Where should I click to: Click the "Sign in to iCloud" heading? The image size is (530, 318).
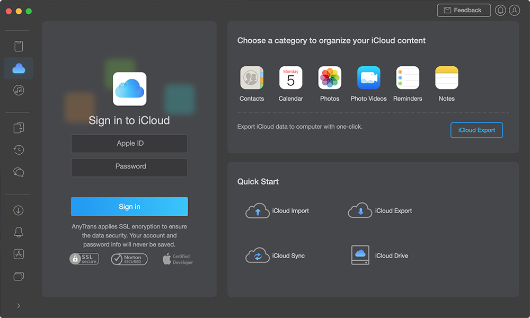click(x=129, y=120)
